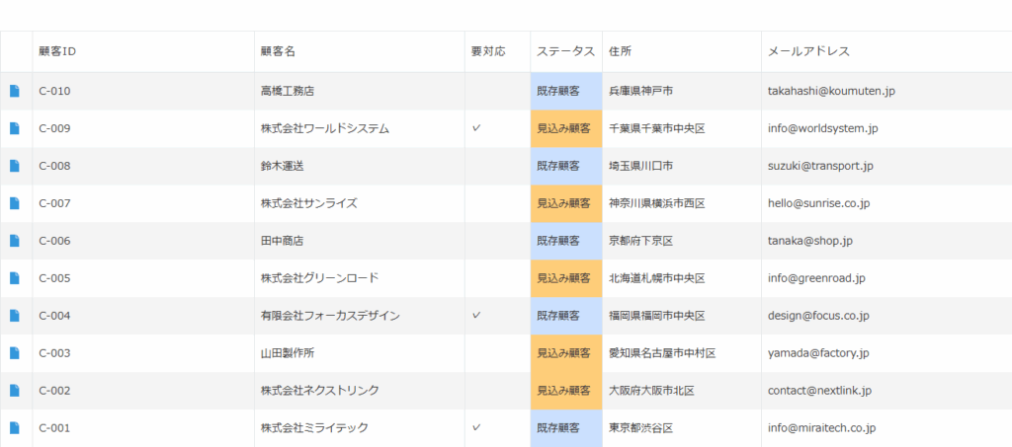Click the document icon for C-006
This screenshot has width=1012, height=447.
pyautogui.click(x=15, y=241)
